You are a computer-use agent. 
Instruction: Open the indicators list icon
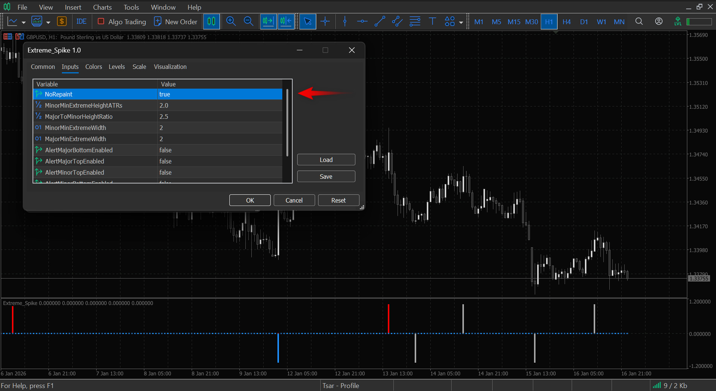[x=37, y=22]
